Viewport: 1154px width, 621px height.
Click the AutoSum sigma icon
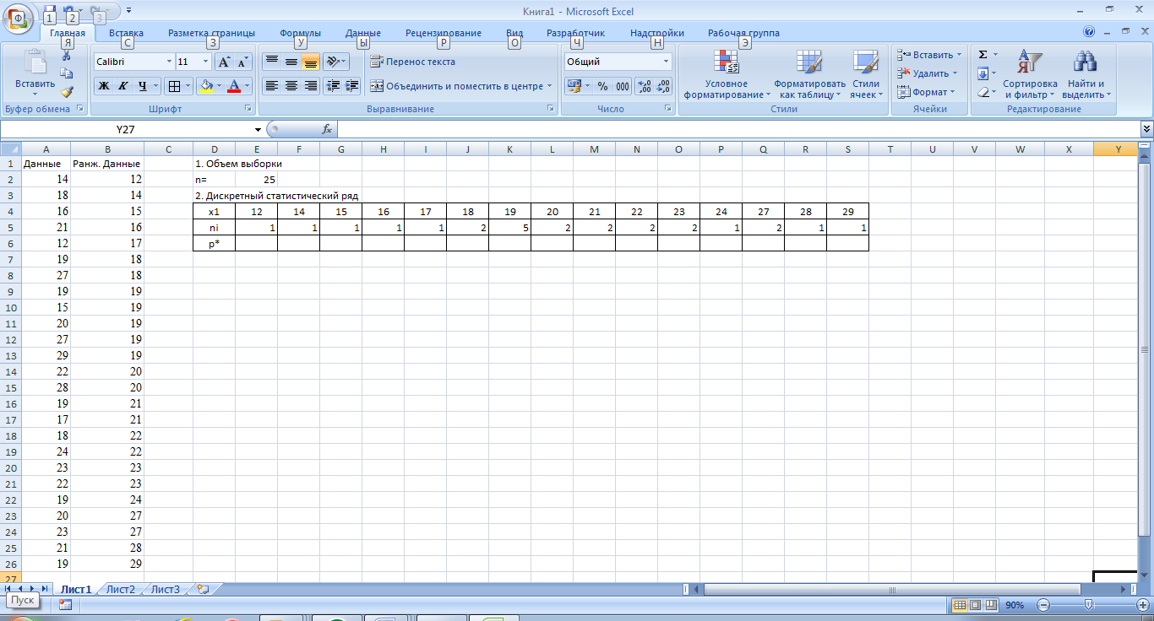point(983,55)
